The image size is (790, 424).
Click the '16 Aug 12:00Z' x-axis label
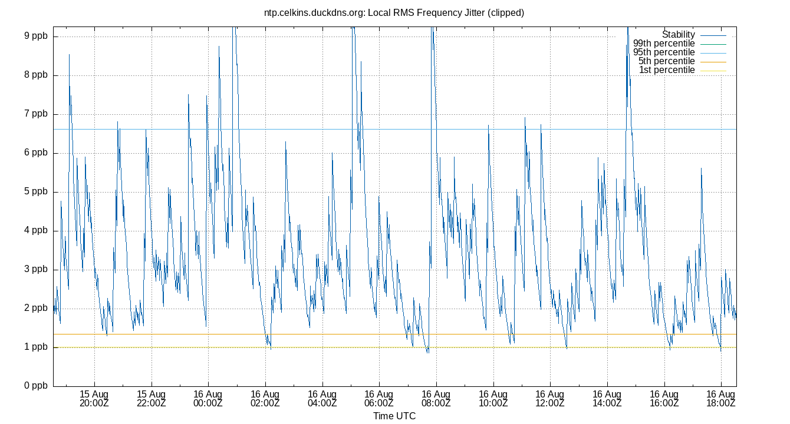[550, 399]
